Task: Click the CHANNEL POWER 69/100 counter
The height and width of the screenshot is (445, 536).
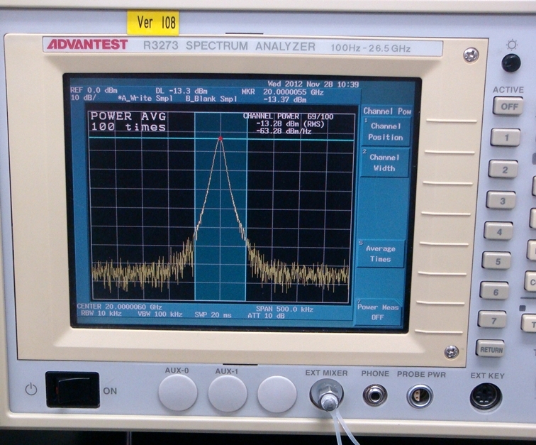Action: tap(288, 116)
